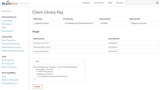Select the Braintree Python 2.27.0 row
The image size is (160, 90).
95,47
